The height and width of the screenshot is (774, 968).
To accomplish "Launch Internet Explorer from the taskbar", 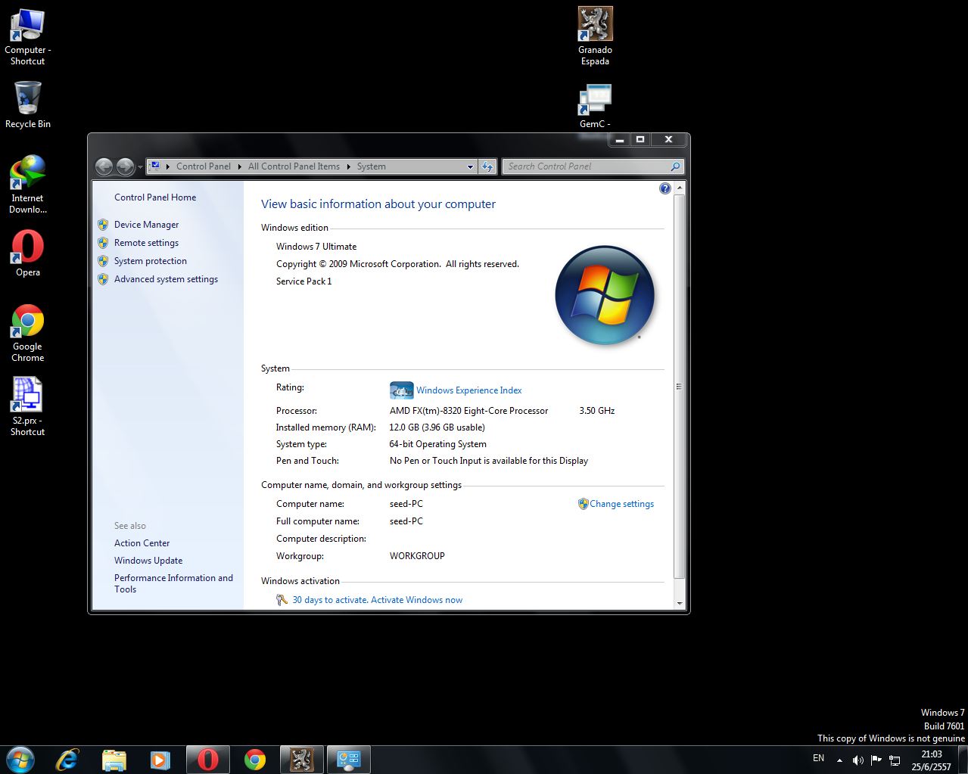I will pyautogui.click(x=67, y=759).
